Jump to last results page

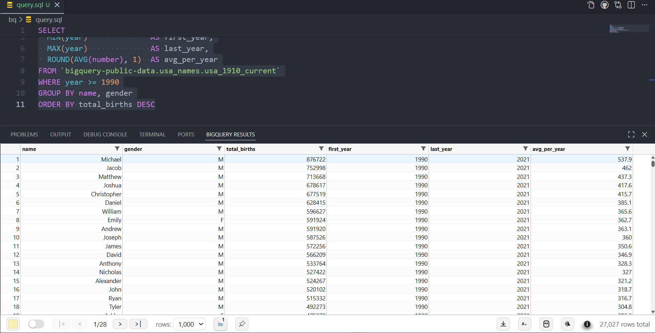(138, 324)
